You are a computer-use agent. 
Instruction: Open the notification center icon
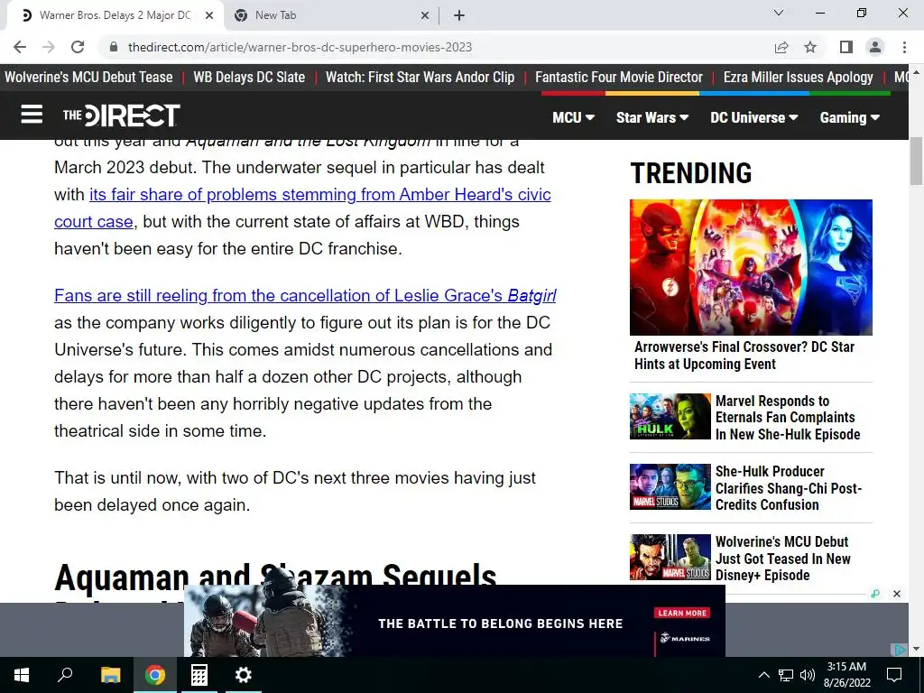(894, 675)
